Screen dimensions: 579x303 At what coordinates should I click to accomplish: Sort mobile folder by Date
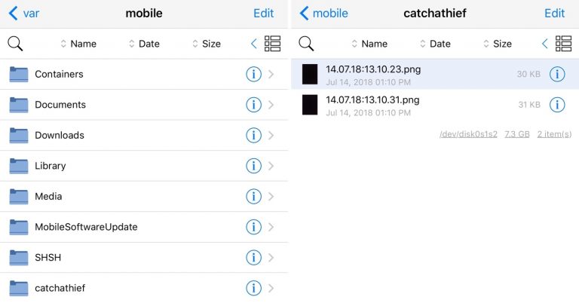pyautogui.click(x=144, y=44)
